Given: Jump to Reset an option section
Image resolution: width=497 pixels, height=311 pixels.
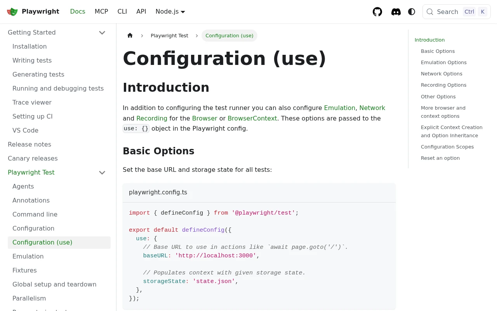Looking at the screenshot, I should tap(440, 158).
